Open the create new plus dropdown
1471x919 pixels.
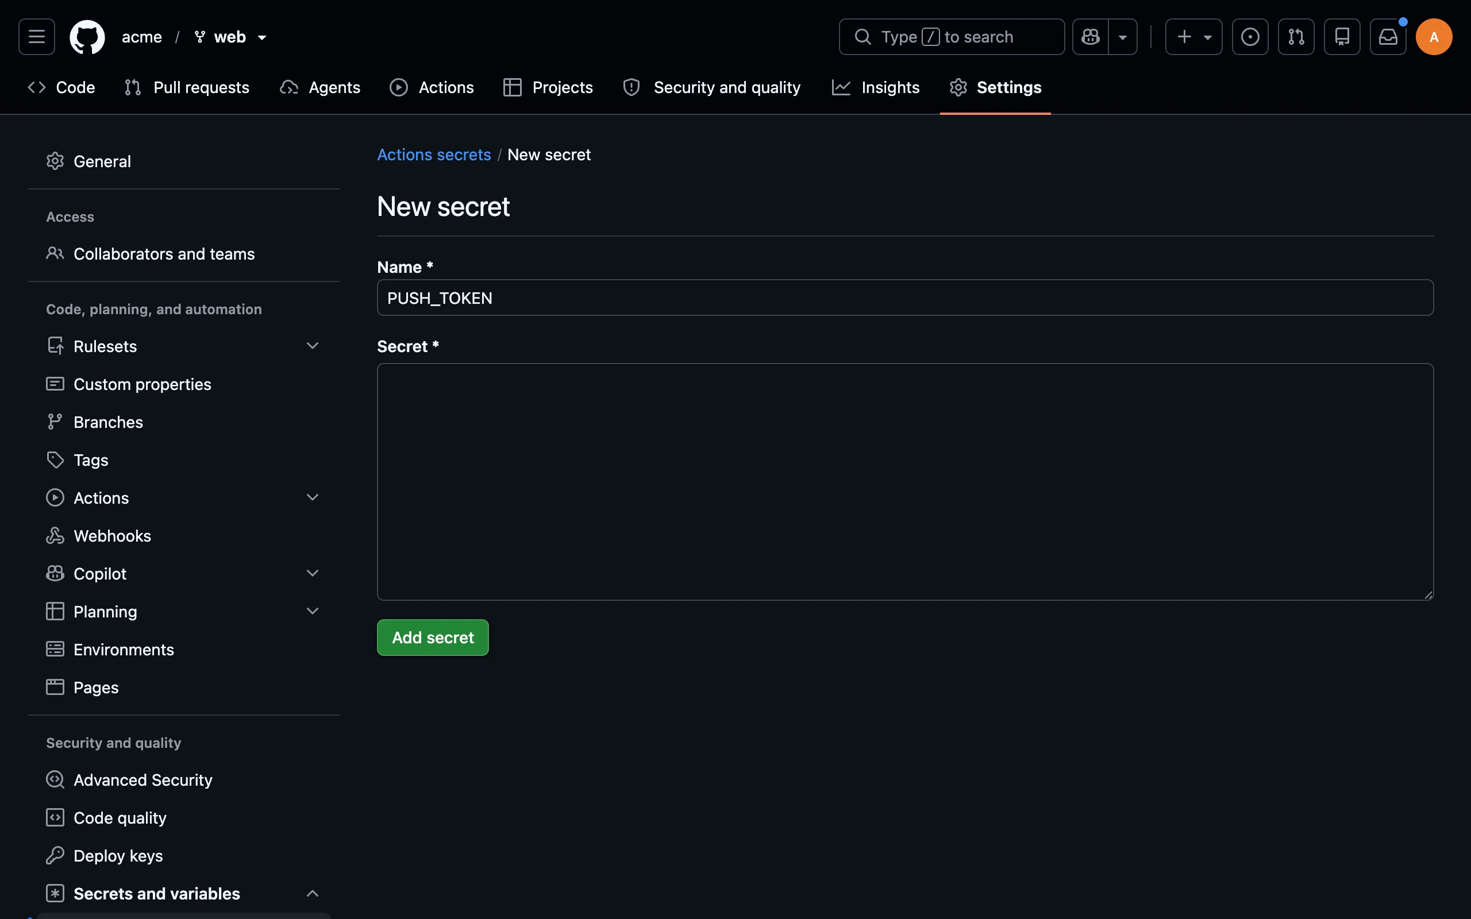point(1194,37)
